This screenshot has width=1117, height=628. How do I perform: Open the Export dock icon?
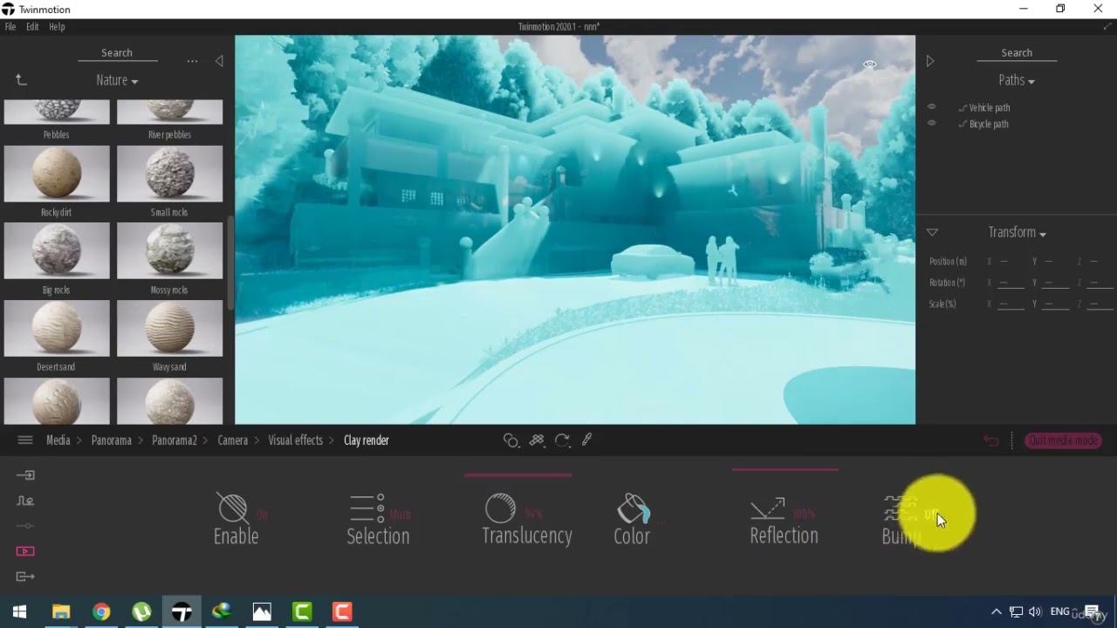(25, 577)
